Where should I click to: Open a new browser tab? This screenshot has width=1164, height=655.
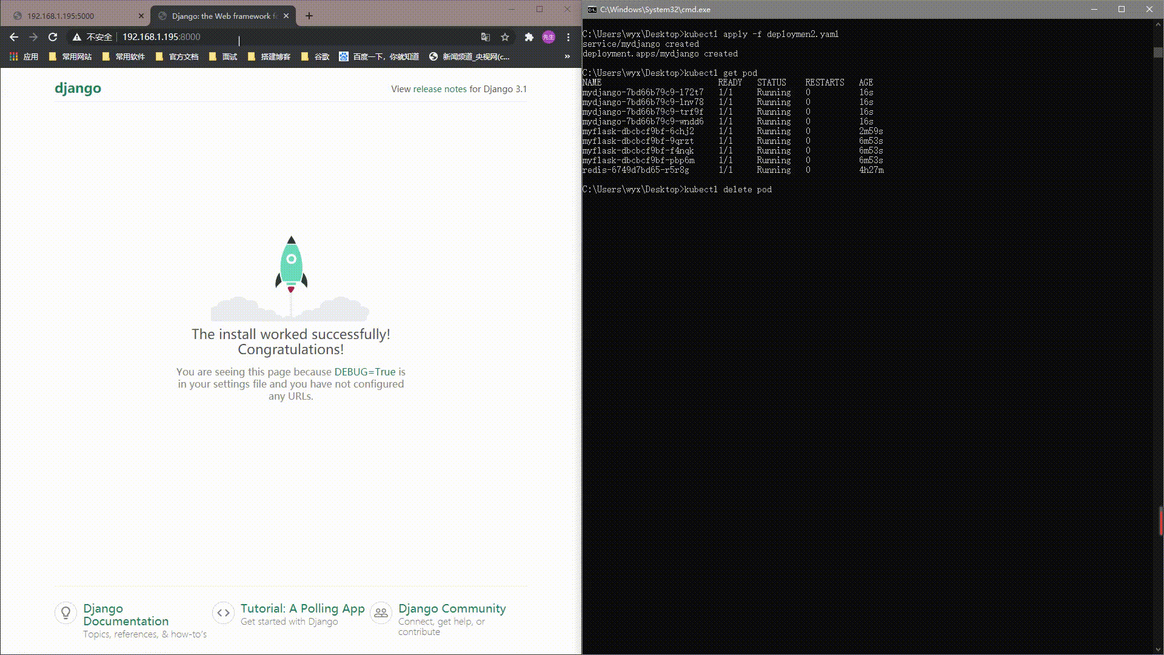pyautogui.click(x=309, y=16)
